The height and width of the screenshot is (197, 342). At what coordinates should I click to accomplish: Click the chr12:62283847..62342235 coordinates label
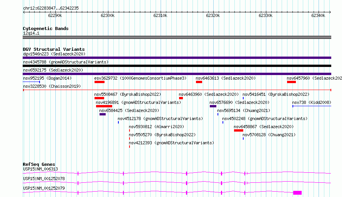coord(51,8)
